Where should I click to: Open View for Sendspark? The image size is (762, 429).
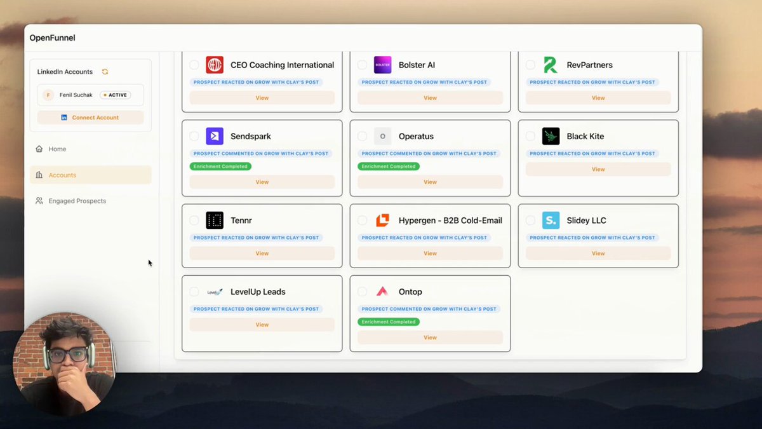point(262,182)
